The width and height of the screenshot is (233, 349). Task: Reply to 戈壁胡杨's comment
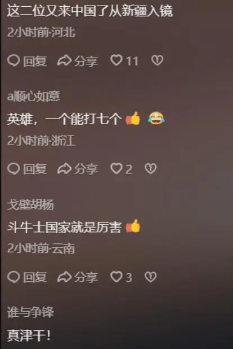coord(27,277)
